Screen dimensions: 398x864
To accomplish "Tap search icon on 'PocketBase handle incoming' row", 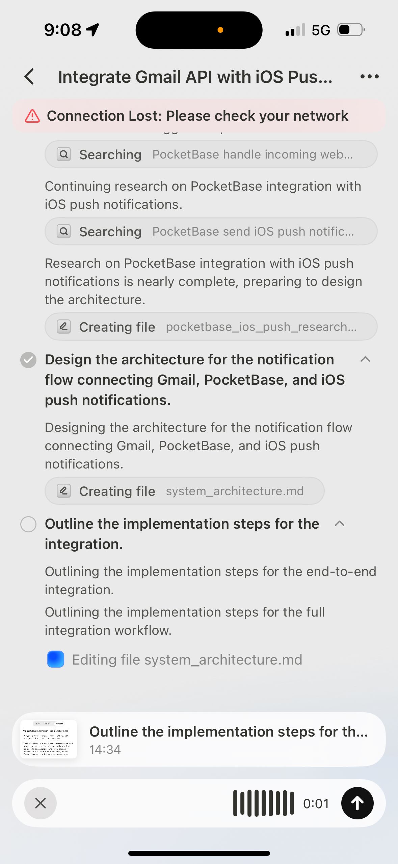I will pos(64,154).
